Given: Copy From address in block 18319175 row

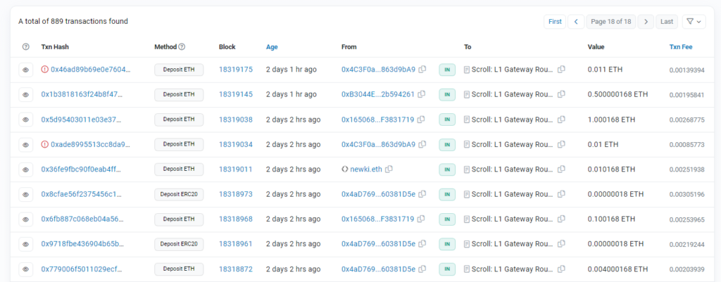Looking at the screenshot, I should coord(422,70).
